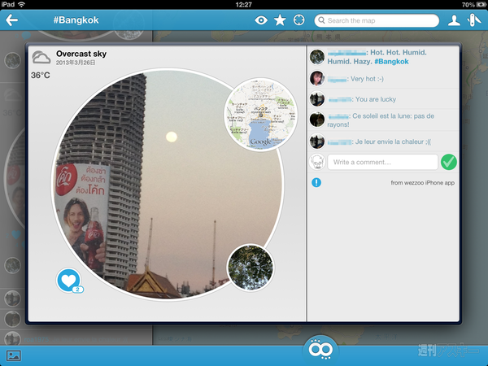488x366 pixels.
Task: Submit the comment with the green checkmark
Action: coord(449,162)
